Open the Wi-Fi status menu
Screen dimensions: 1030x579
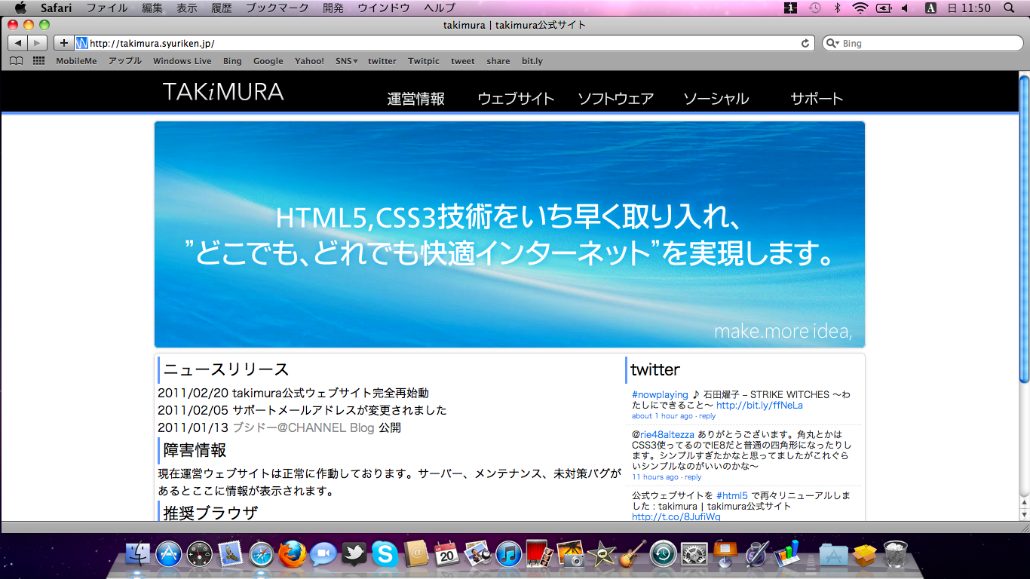(x=860, y=8)
